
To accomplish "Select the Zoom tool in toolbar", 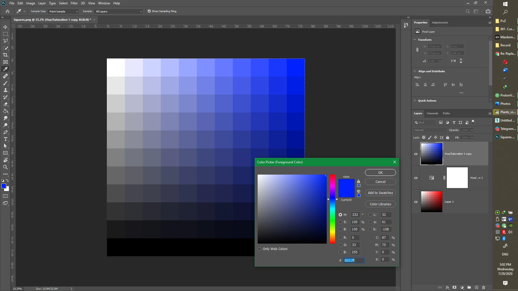I will (x=5, y=167).
